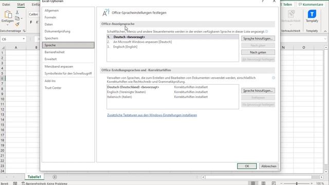Click the info icon beside display language description
The width and height of the screenshot is (329, 185).
(x=266, y=32)
